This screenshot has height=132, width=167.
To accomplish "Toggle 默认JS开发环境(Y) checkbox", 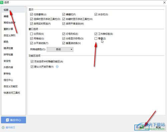I will 32,66.
